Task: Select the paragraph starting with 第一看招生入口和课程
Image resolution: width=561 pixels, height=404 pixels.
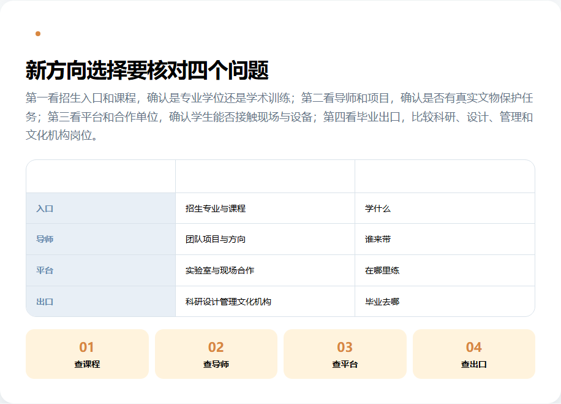Action: tap(279, 116)
